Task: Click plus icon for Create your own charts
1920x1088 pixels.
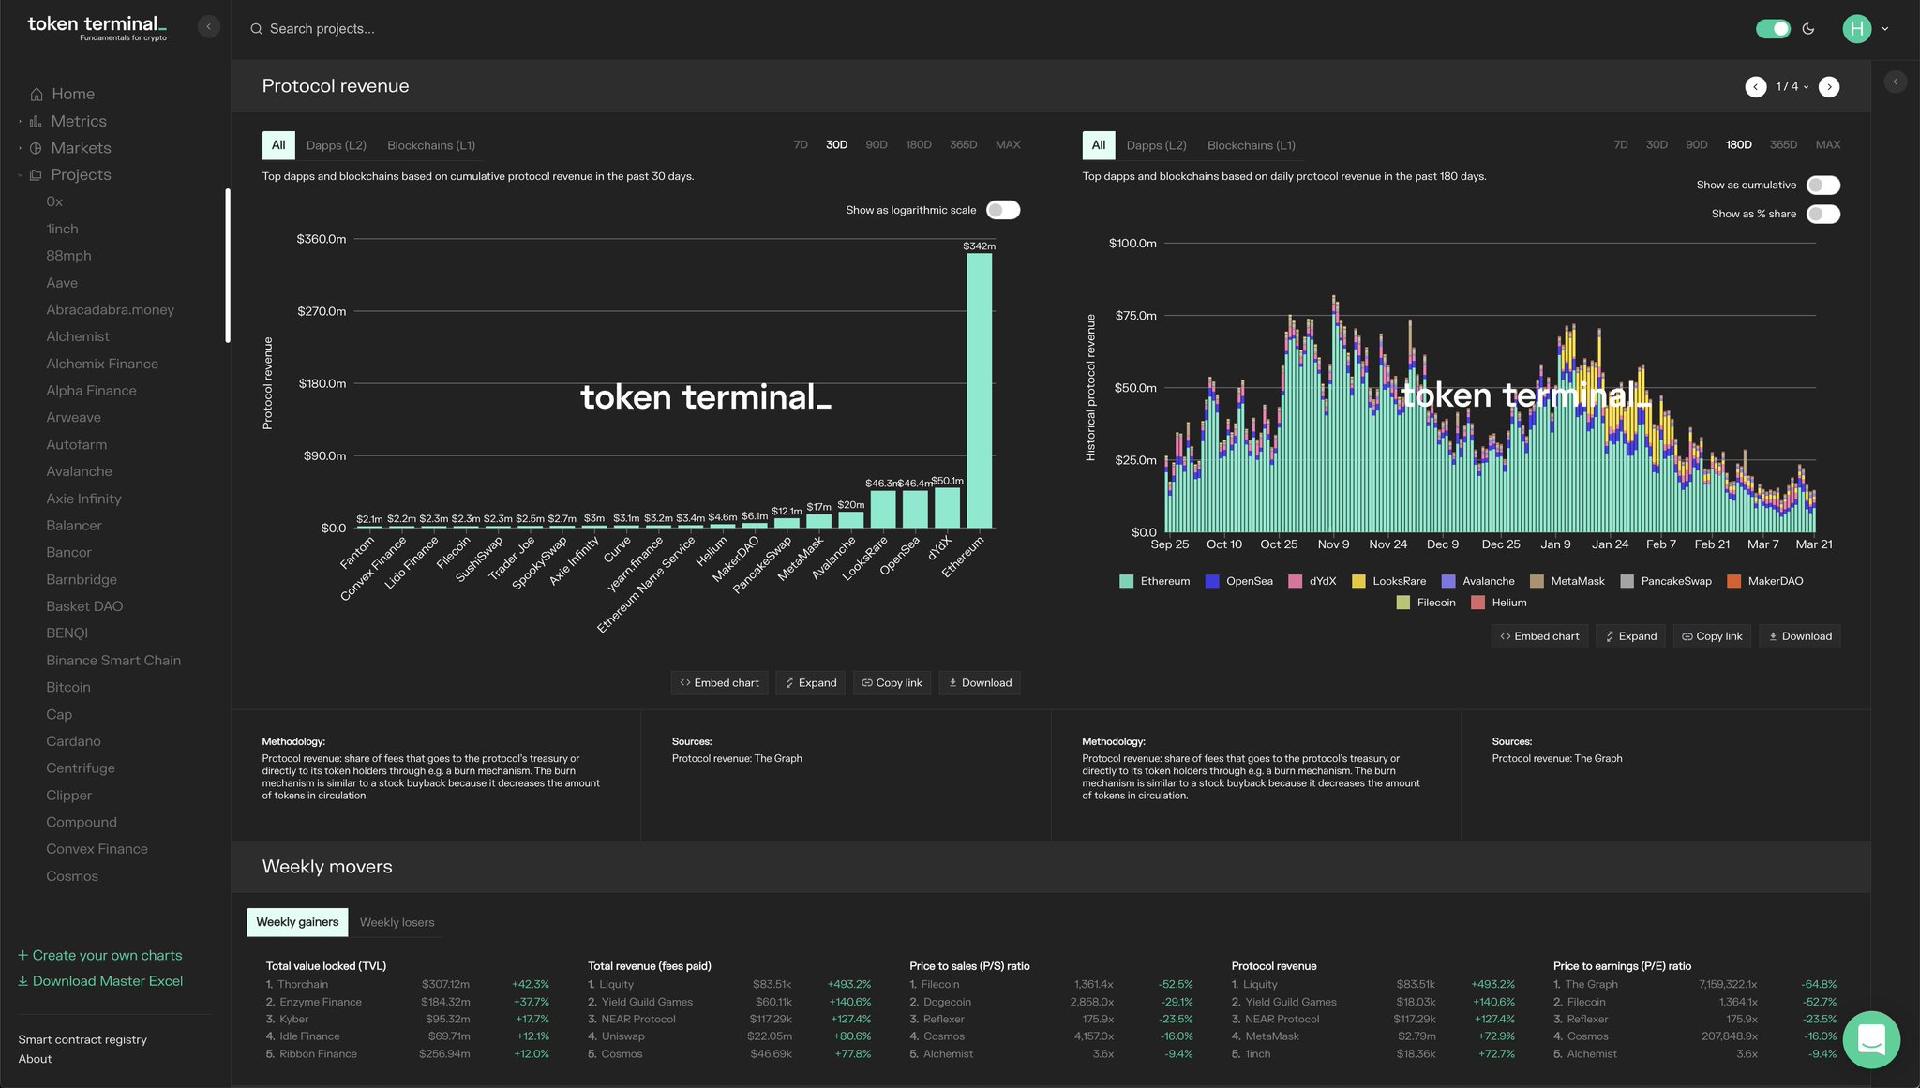Action: click(23, 955)
